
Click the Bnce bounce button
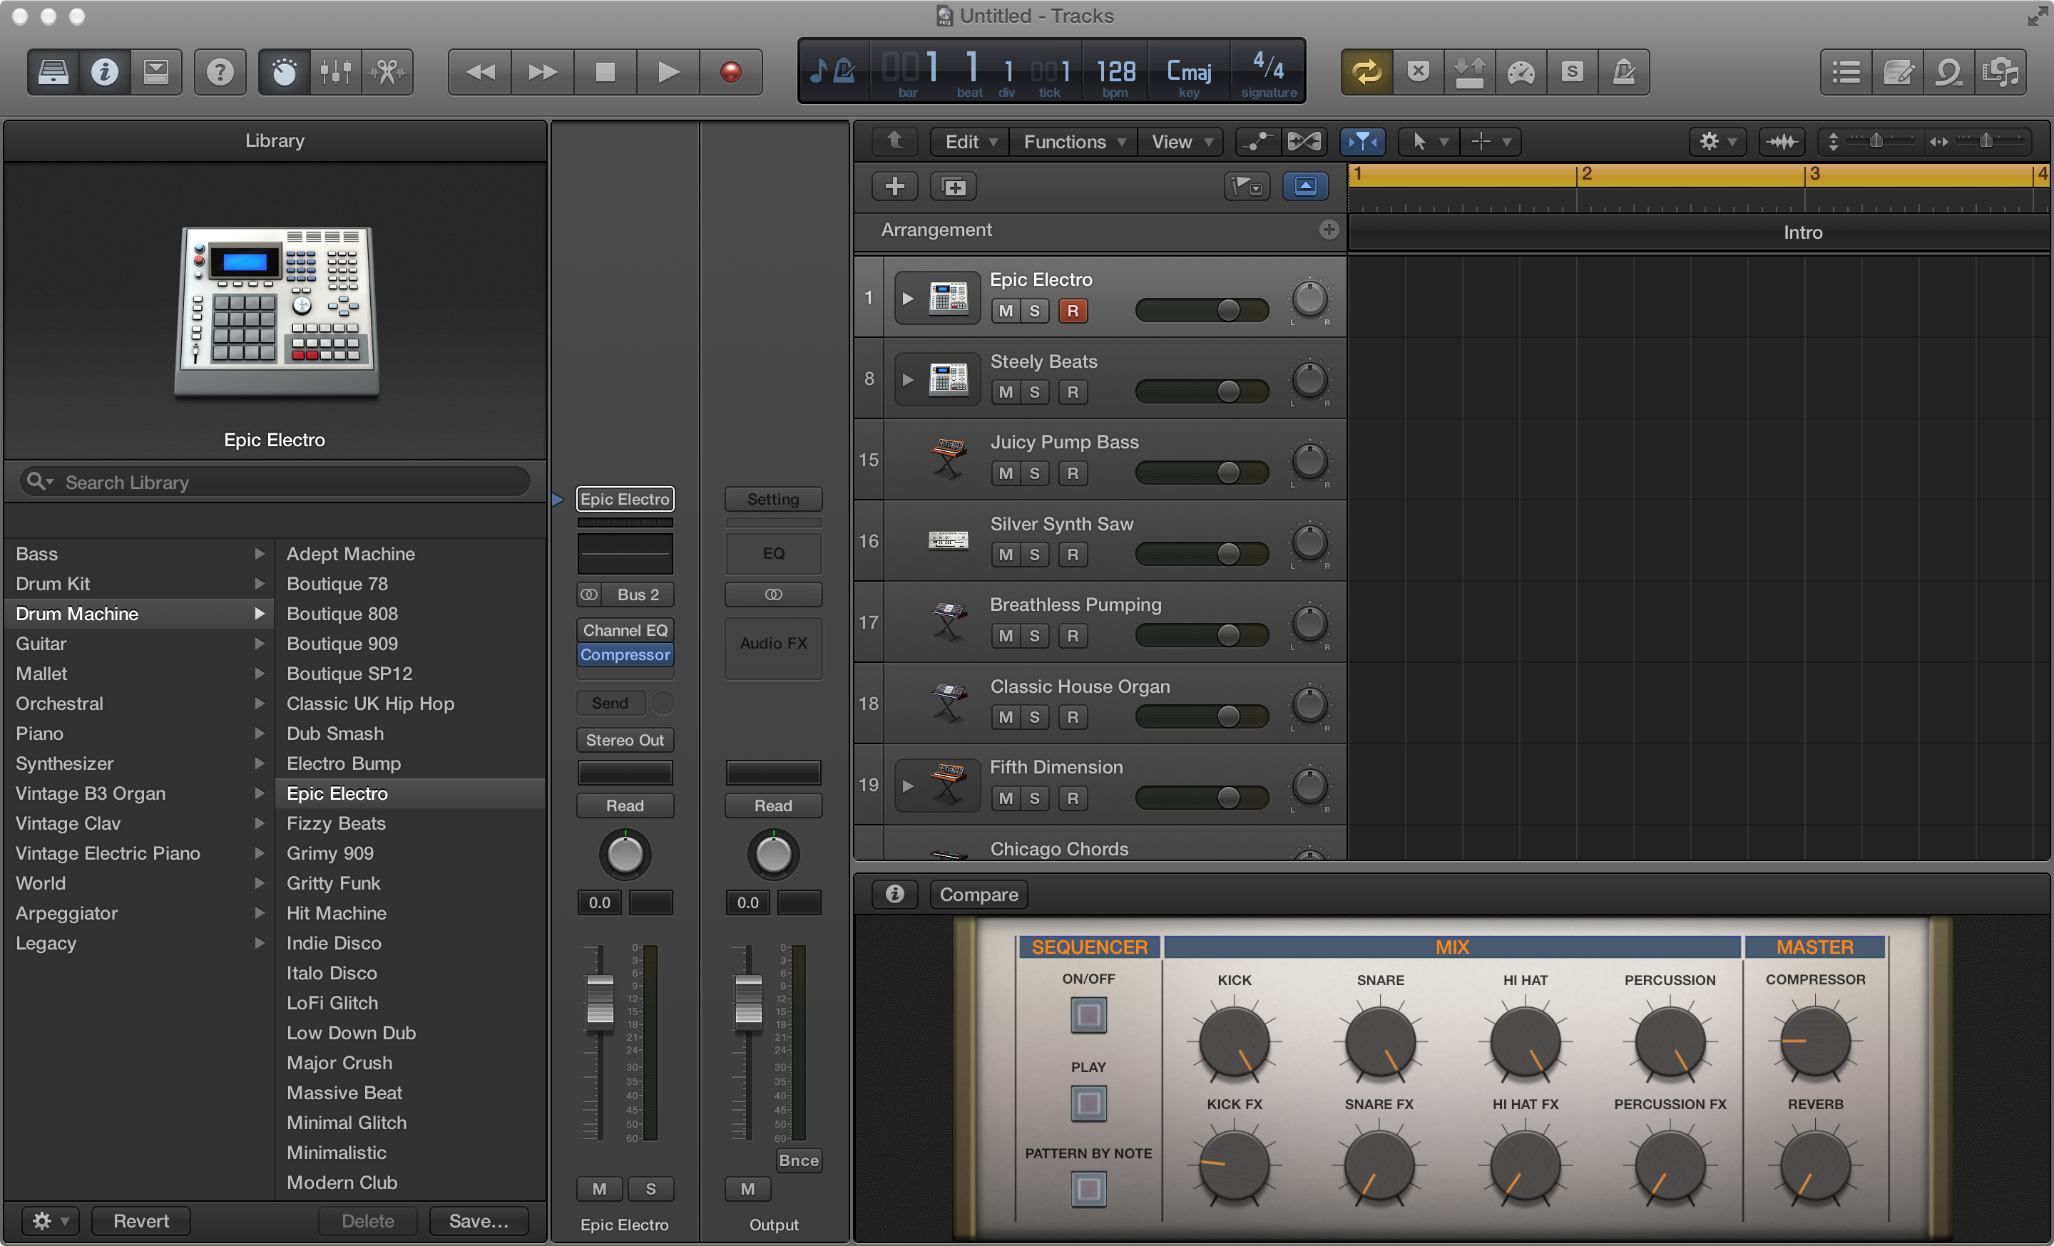point(798,1160)
